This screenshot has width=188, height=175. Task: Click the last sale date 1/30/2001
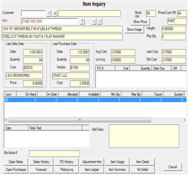[33, 52]
